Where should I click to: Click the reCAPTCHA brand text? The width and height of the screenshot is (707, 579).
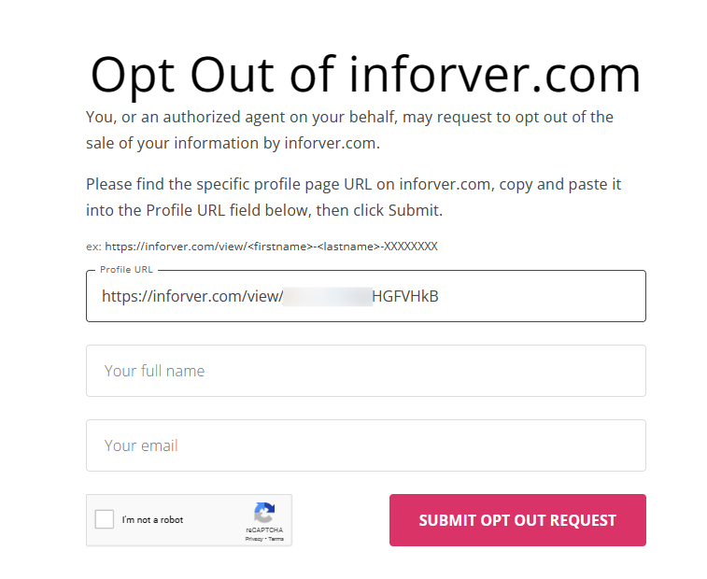point(264,530)
